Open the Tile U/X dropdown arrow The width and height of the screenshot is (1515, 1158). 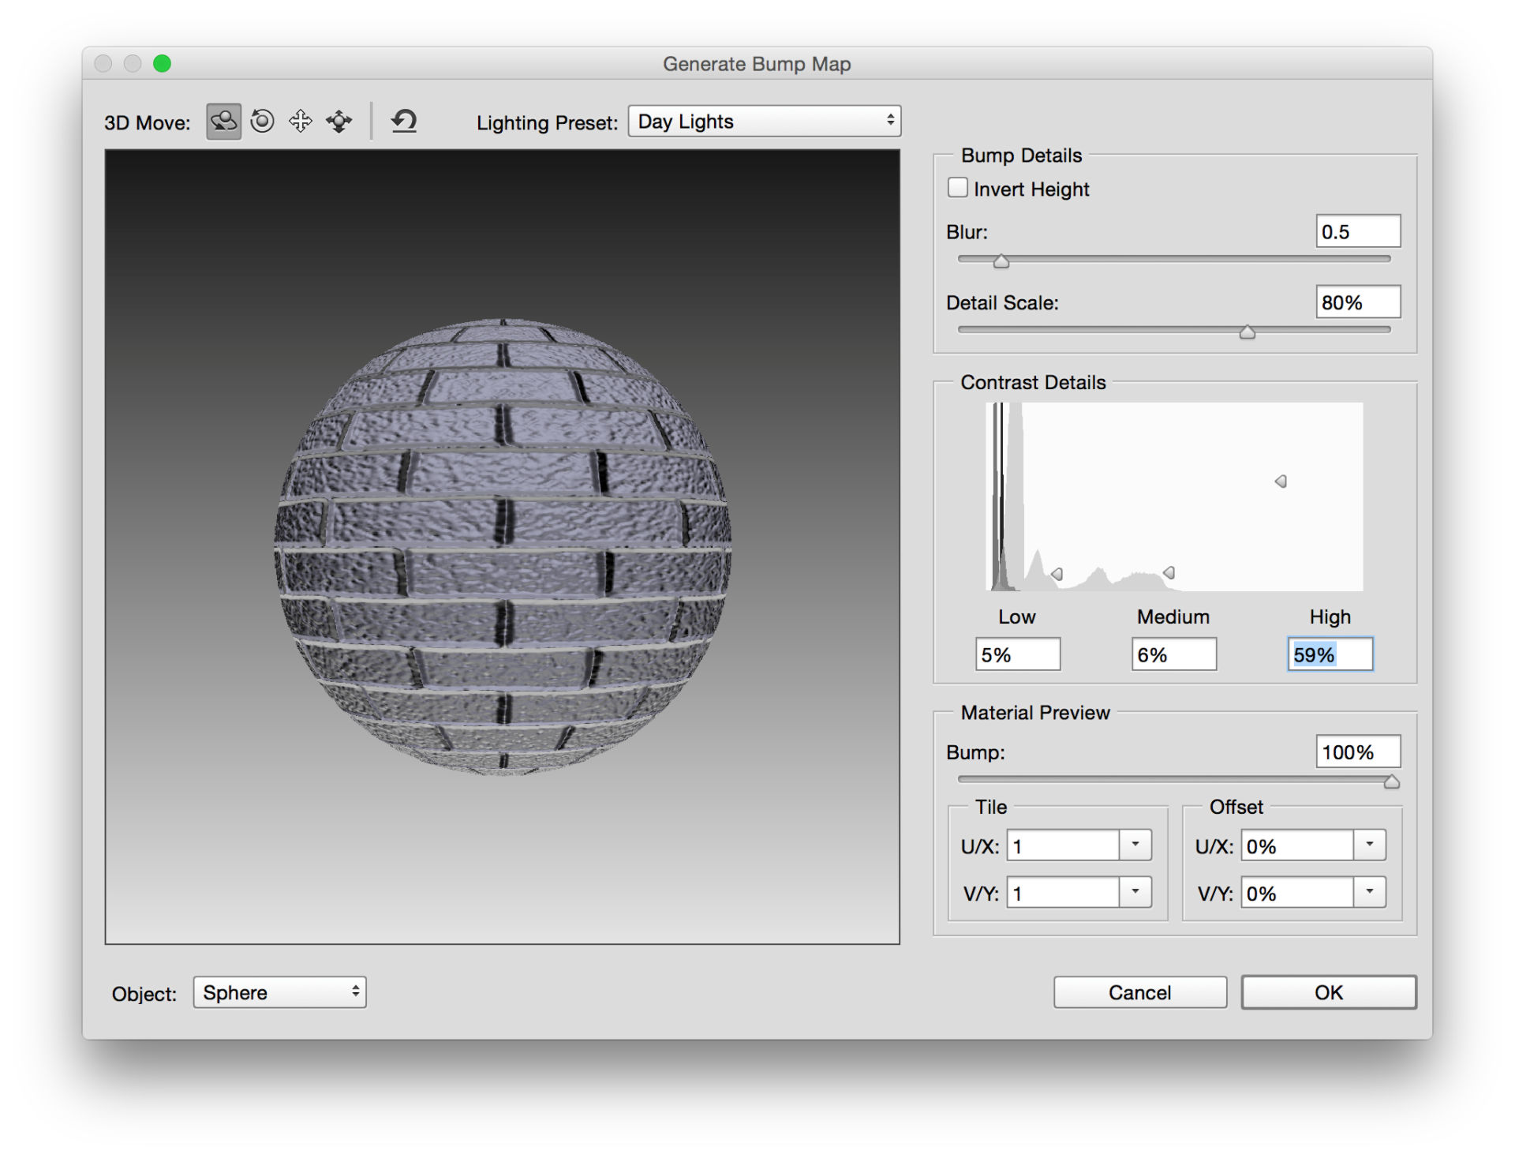[1136, 845]
